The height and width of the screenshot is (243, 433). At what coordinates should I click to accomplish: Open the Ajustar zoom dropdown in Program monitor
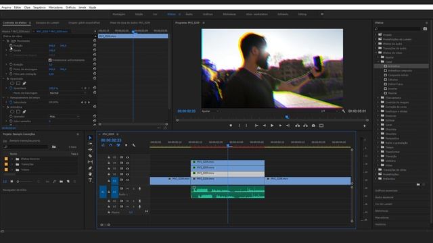(210, 111)
